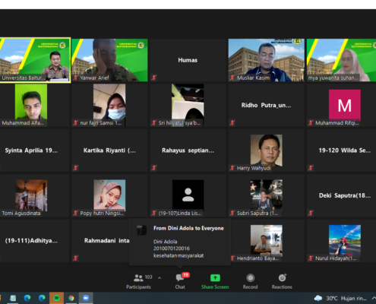Click muted mic icon beside nur fajri Samsi
Image resolution: width=376 pixels, height=304 pixels.
tap(75, 122)
